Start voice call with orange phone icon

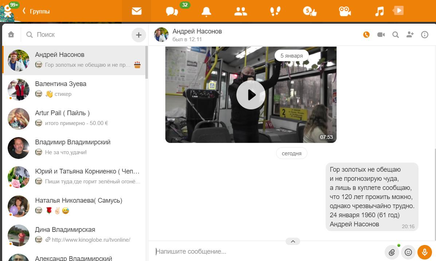click(x=366, y=35)
